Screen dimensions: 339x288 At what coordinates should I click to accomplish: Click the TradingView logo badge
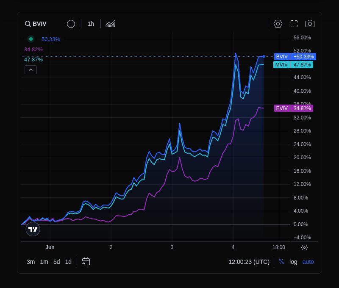33,229
